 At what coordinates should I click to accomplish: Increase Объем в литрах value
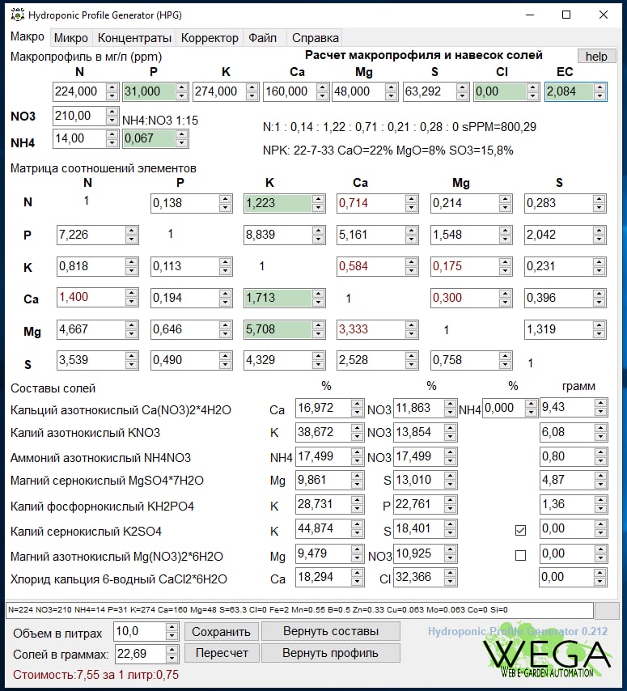[x=172, y=628]
